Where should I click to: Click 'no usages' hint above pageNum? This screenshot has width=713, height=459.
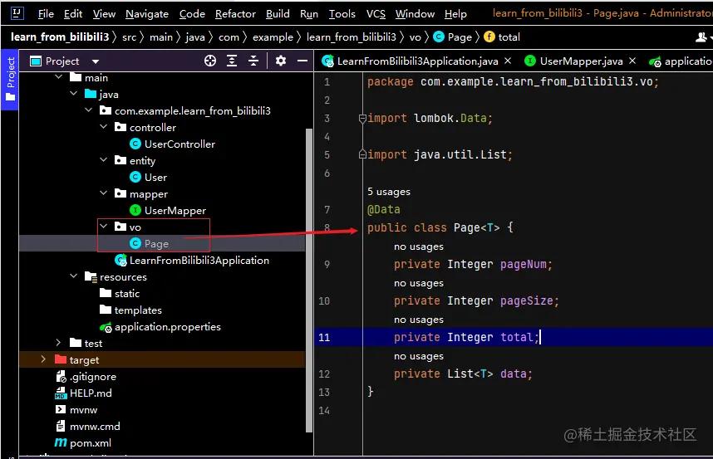[x=419, y=247]
